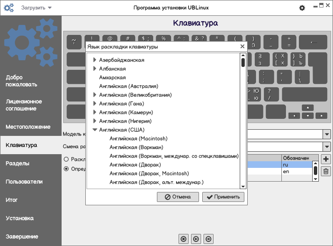Select the first layout radio button
The width and height of the screenshot is (333, 246).
tap(66, 159)
